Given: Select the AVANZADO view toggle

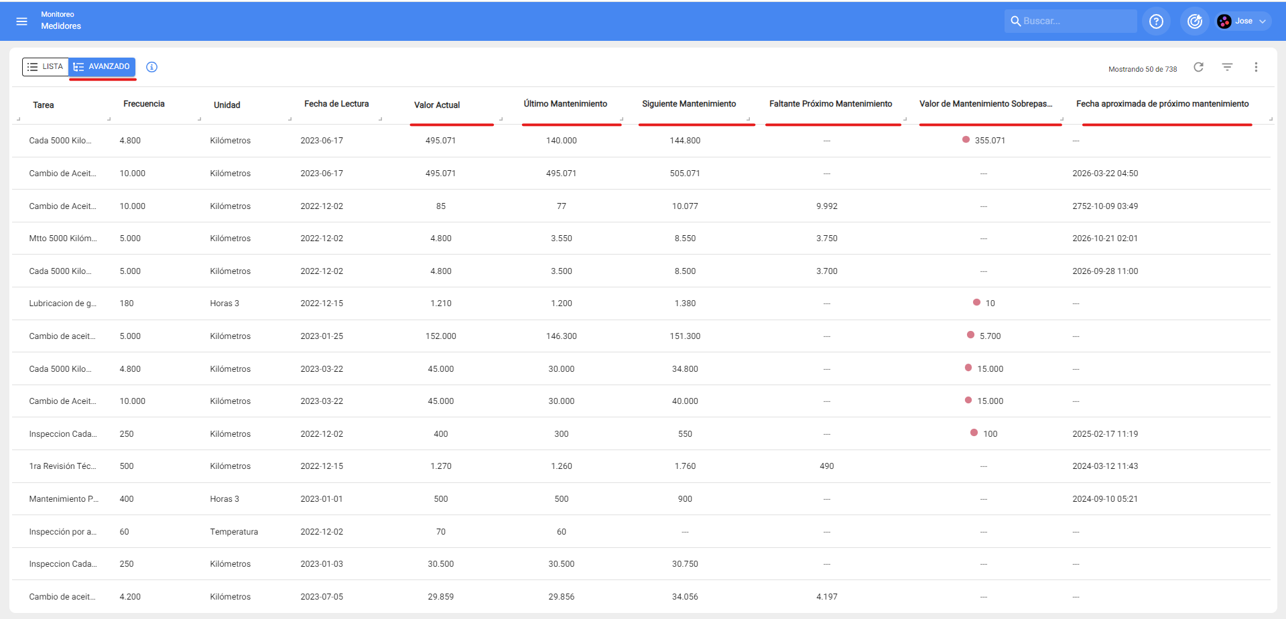Looking at the screenshot, I should click(x=102, y=67).
